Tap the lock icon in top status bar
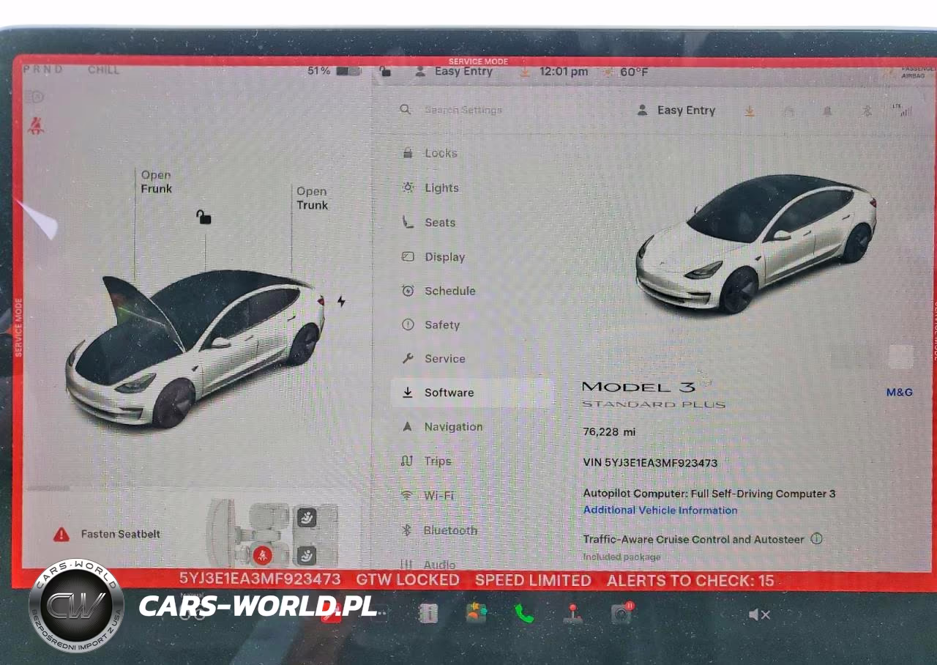This screenshot has width=937, height=665. pos(386,71)
